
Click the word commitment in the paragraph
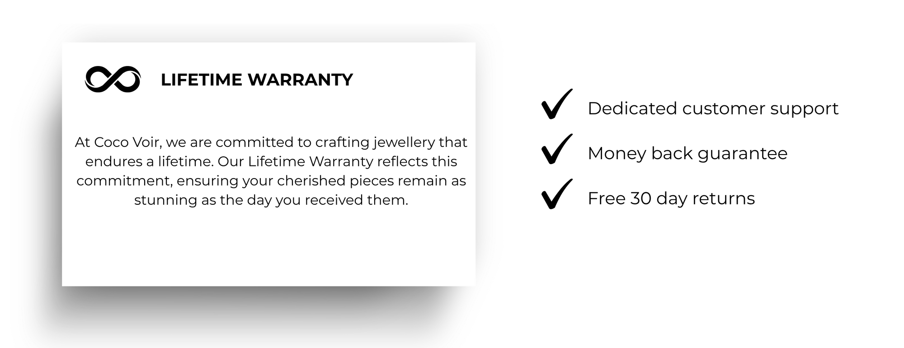(x=124, y=181)
